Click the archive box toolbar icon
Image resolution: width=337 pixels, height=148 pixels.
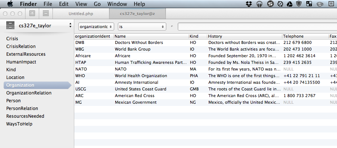point(45,13)
